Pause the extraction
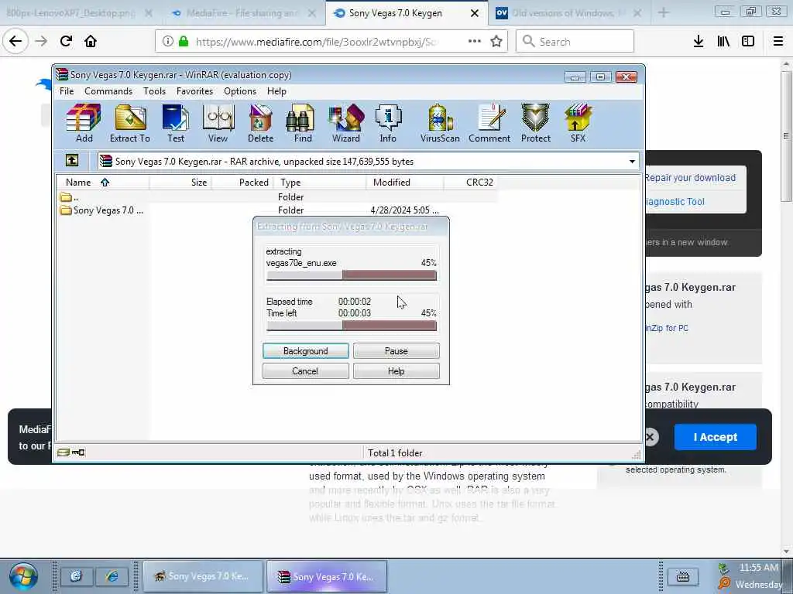The width and height of the screenshot is (793, 594). tap(396, 351)
